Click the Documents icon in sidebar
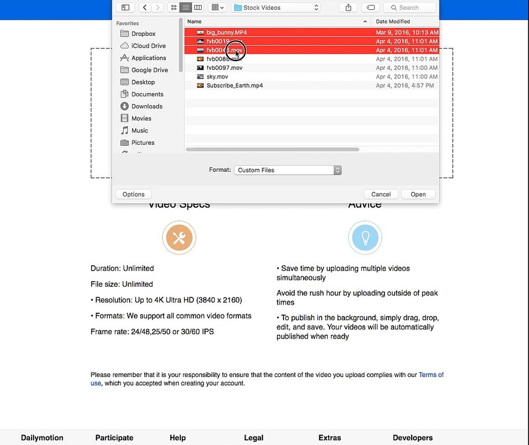Viewport: 529px width, 445px height. (125, 94)
